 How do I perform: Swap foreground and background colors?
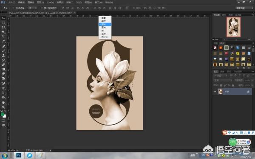pyautogui.click(x=5, y=111)
